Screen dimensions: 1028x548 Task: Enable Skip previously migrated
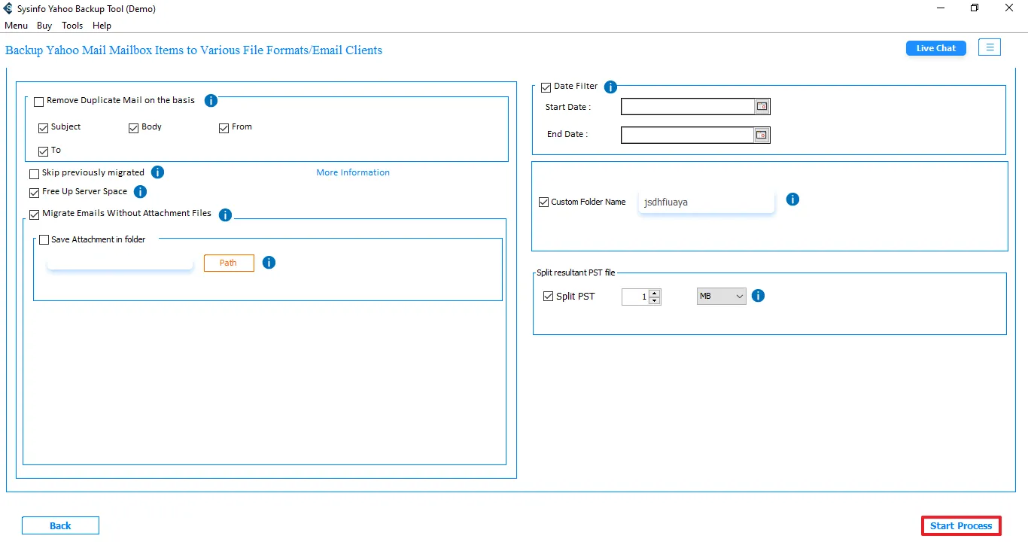(x=35, y=174)
